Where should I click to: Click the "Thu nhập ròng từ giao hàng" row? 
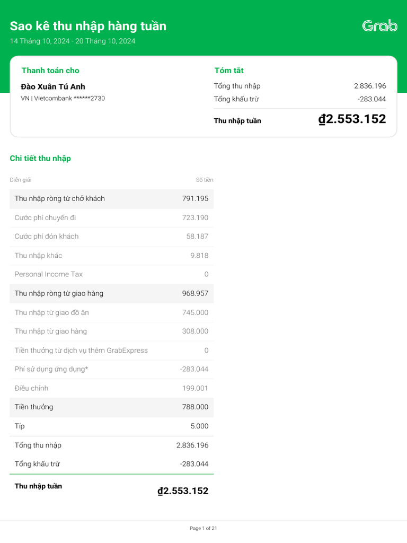pos(111,293)
